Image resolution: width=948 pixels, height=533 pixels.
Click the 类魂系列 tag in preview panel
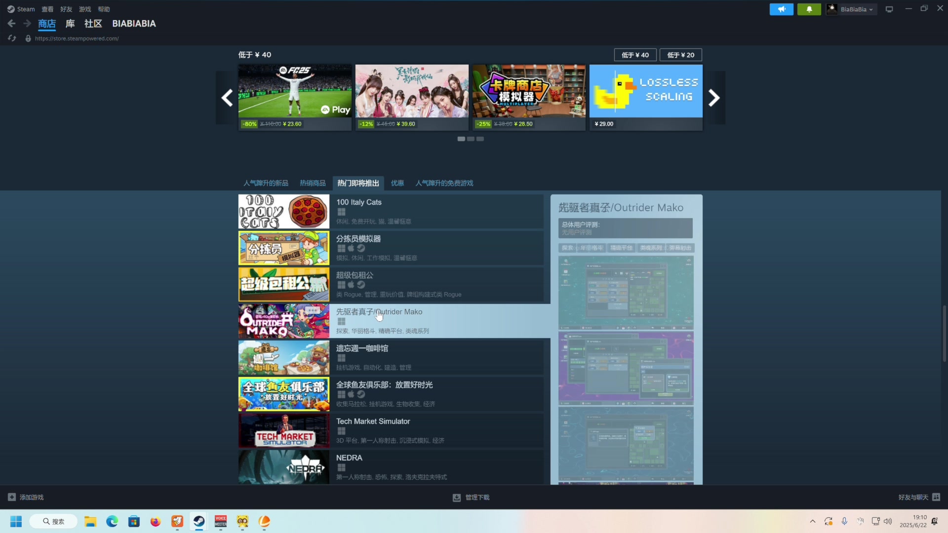click(x=651, y=248)
